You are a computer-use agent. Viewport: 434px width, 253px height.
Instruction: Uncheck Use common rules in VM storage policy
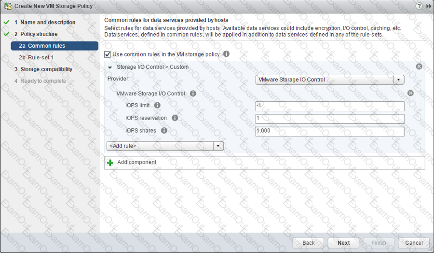click(108, 54)
